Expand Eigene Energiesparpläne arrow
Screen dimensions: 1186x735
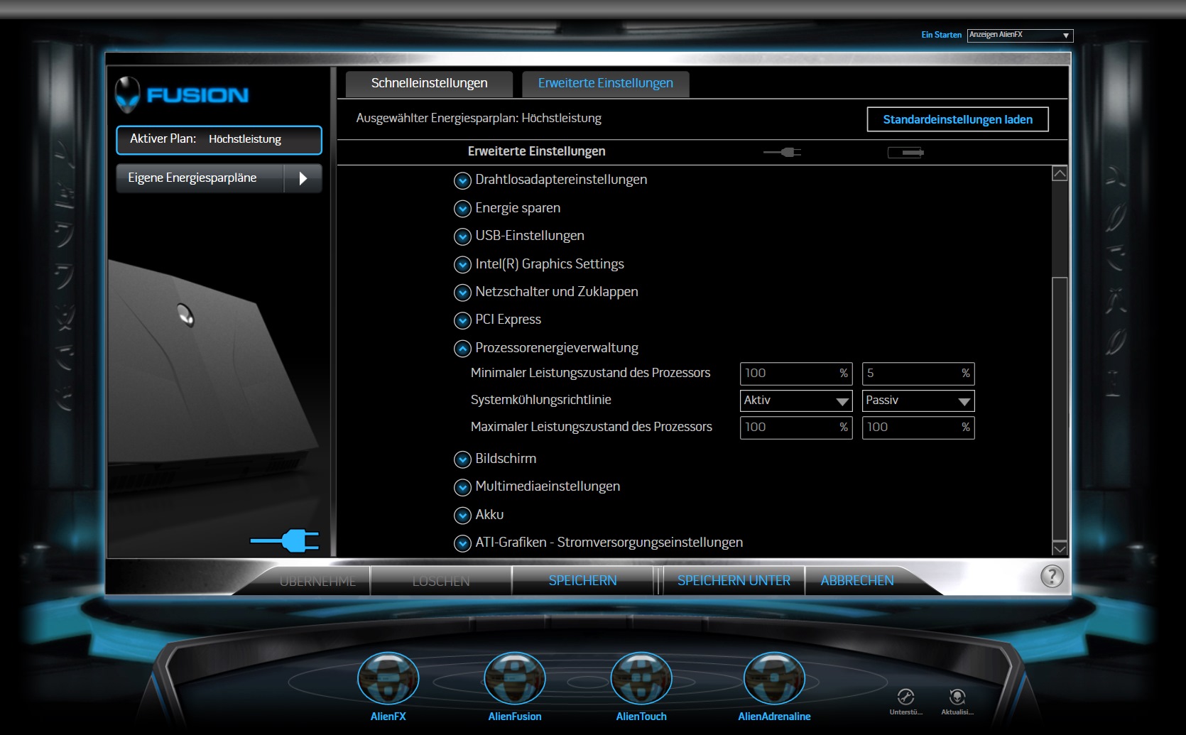tap(303, 178)
